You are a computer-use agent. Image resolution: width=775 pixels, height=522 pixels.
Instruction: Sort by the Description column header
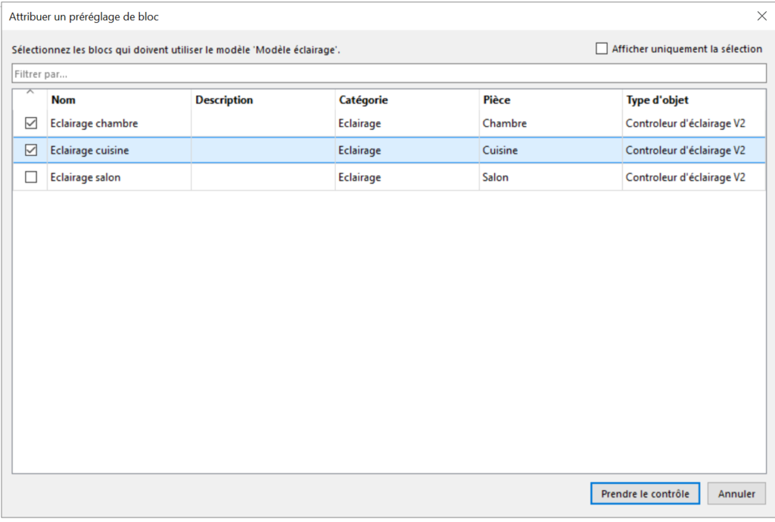[224, 100]
